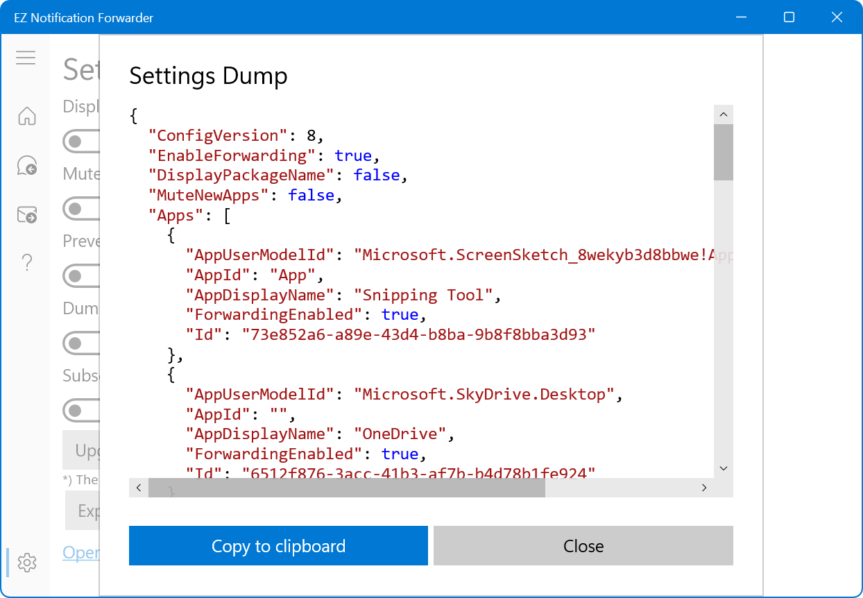The width and height of the screenshot is (863, 598).
Task: Toggle the switch under the Mute… label
Action: tap(80, 208)
